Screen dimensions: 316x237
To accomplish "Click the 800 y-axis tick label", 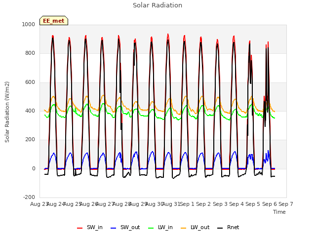I will (x=30, y=53).
